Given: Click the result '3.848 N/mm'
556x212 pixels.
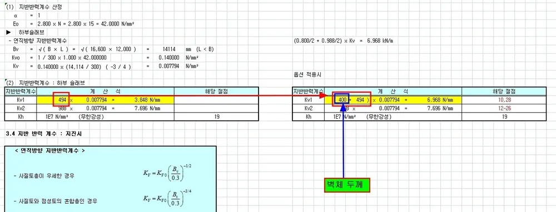Looking at the screenshot, I should tap(148, 100).
